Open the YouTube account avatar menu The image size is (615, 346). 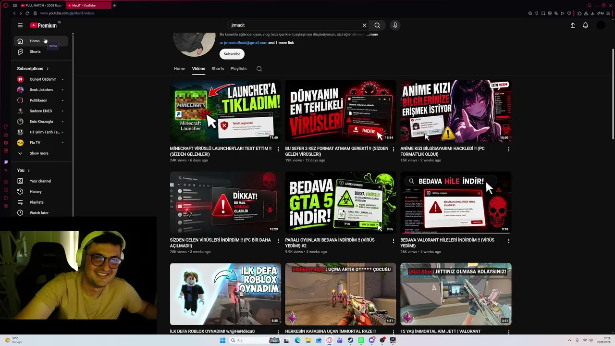601,25
